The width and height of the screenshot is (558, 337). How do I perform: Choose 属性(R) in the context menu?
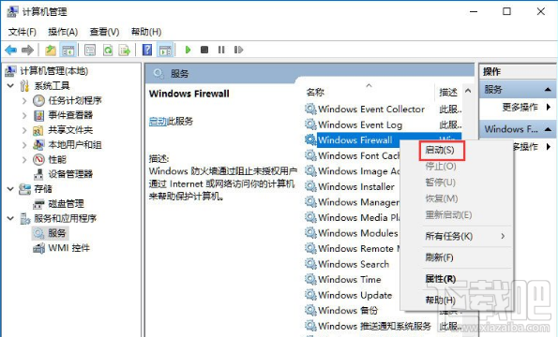[441, 279]
